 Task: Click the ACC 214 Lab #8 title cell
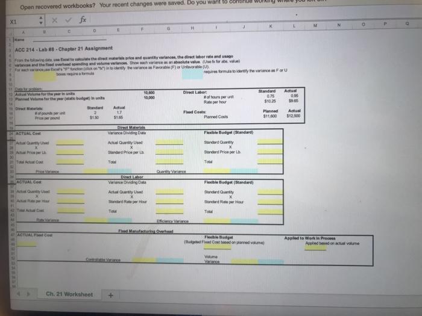click(x=64, y=49)
